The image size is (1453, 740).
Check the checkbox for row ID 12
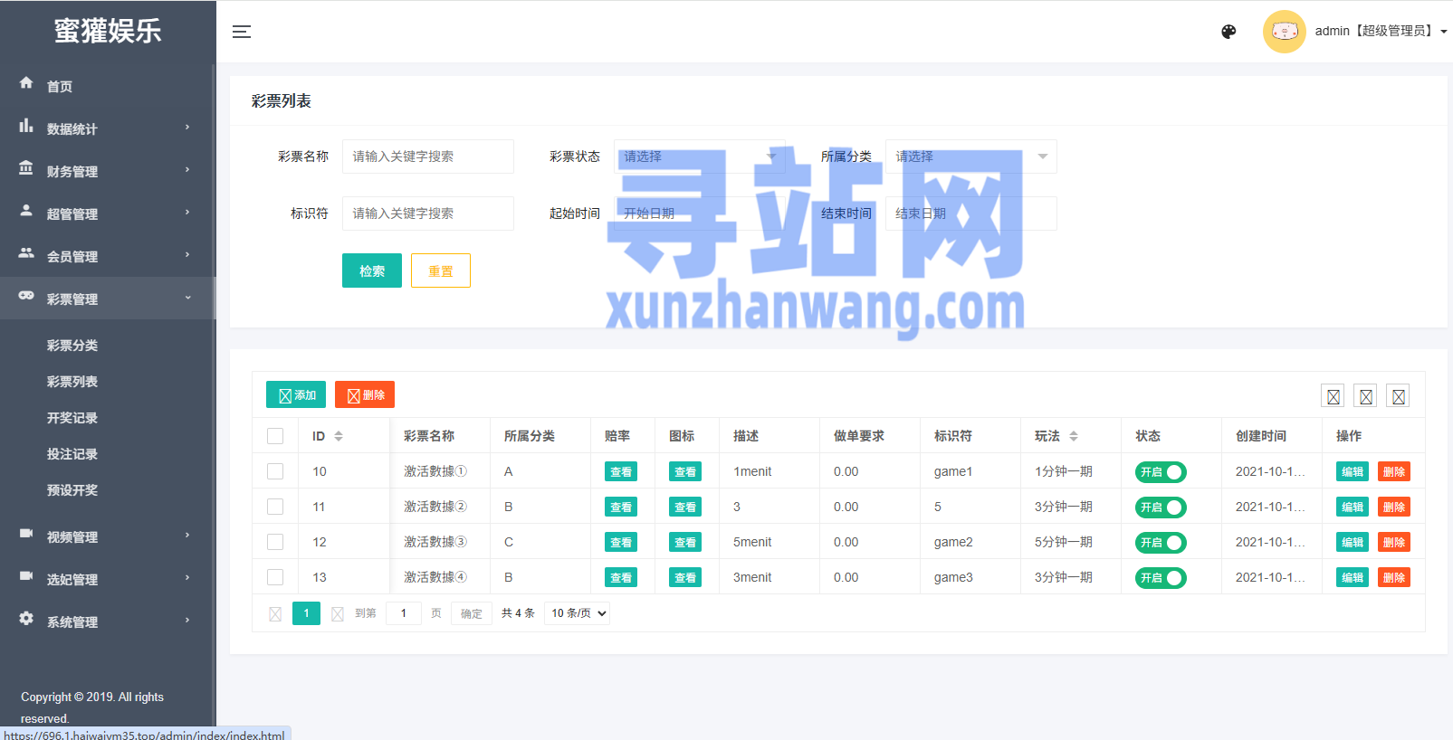point(275,542)
